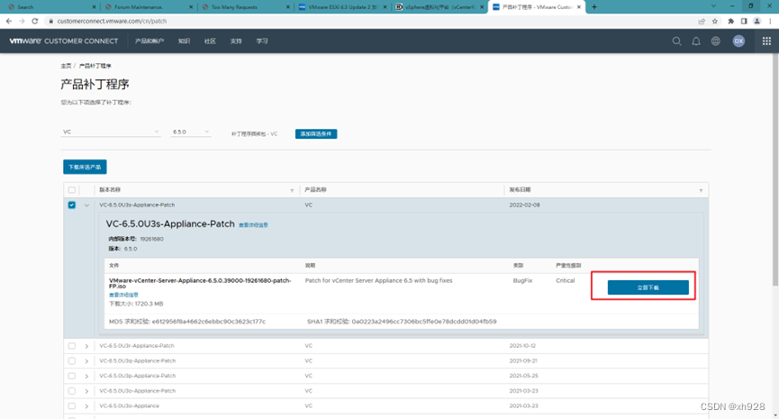The image size is (779, 419).
Task: Open details link under patch-FP.iso filename
Action: [123, 295]
